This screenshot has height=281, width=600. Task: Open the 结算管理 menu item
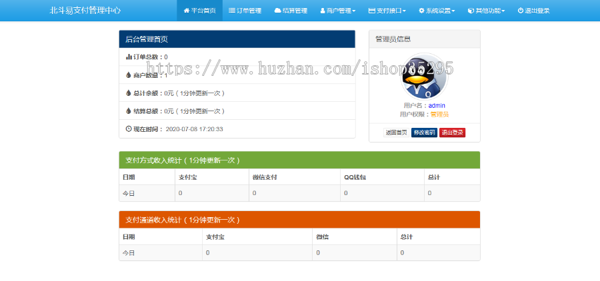pyautogui.click(x=291, y=11)
